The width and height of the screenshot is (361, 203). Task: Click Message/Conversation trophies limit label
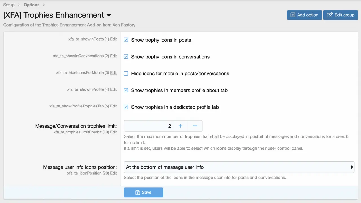76,126
